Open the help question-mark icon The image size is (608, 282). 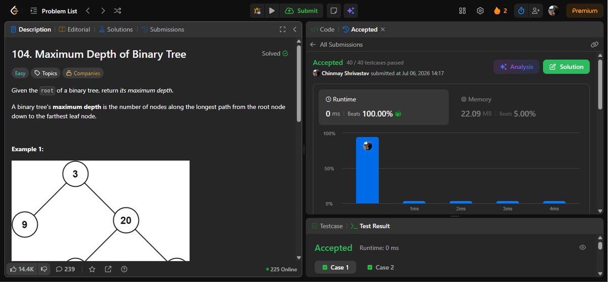pyautogui.click(x=124, y=269)
